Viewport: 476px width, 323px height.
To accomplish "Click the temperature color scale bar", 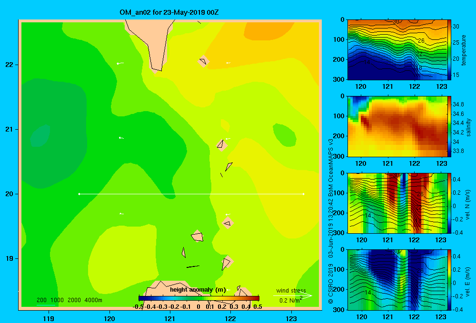I will (449, 50).
